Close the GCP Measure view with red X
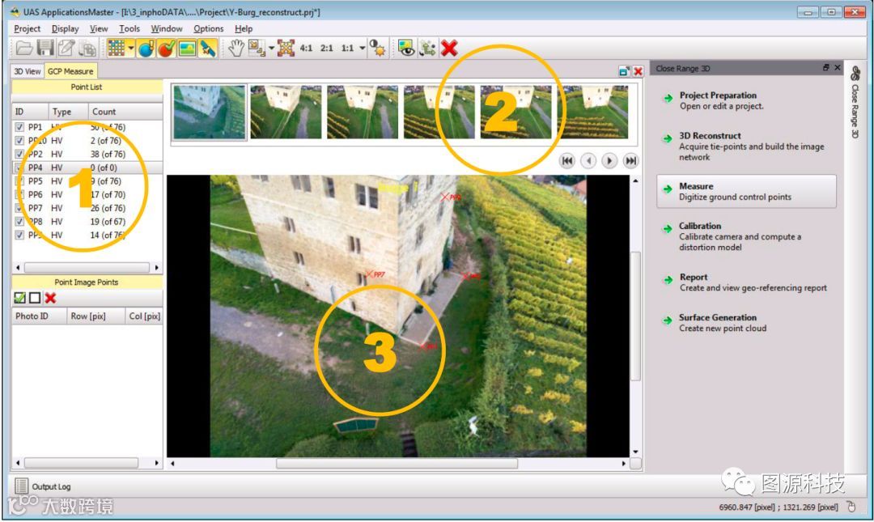 [x=638, y=71]
